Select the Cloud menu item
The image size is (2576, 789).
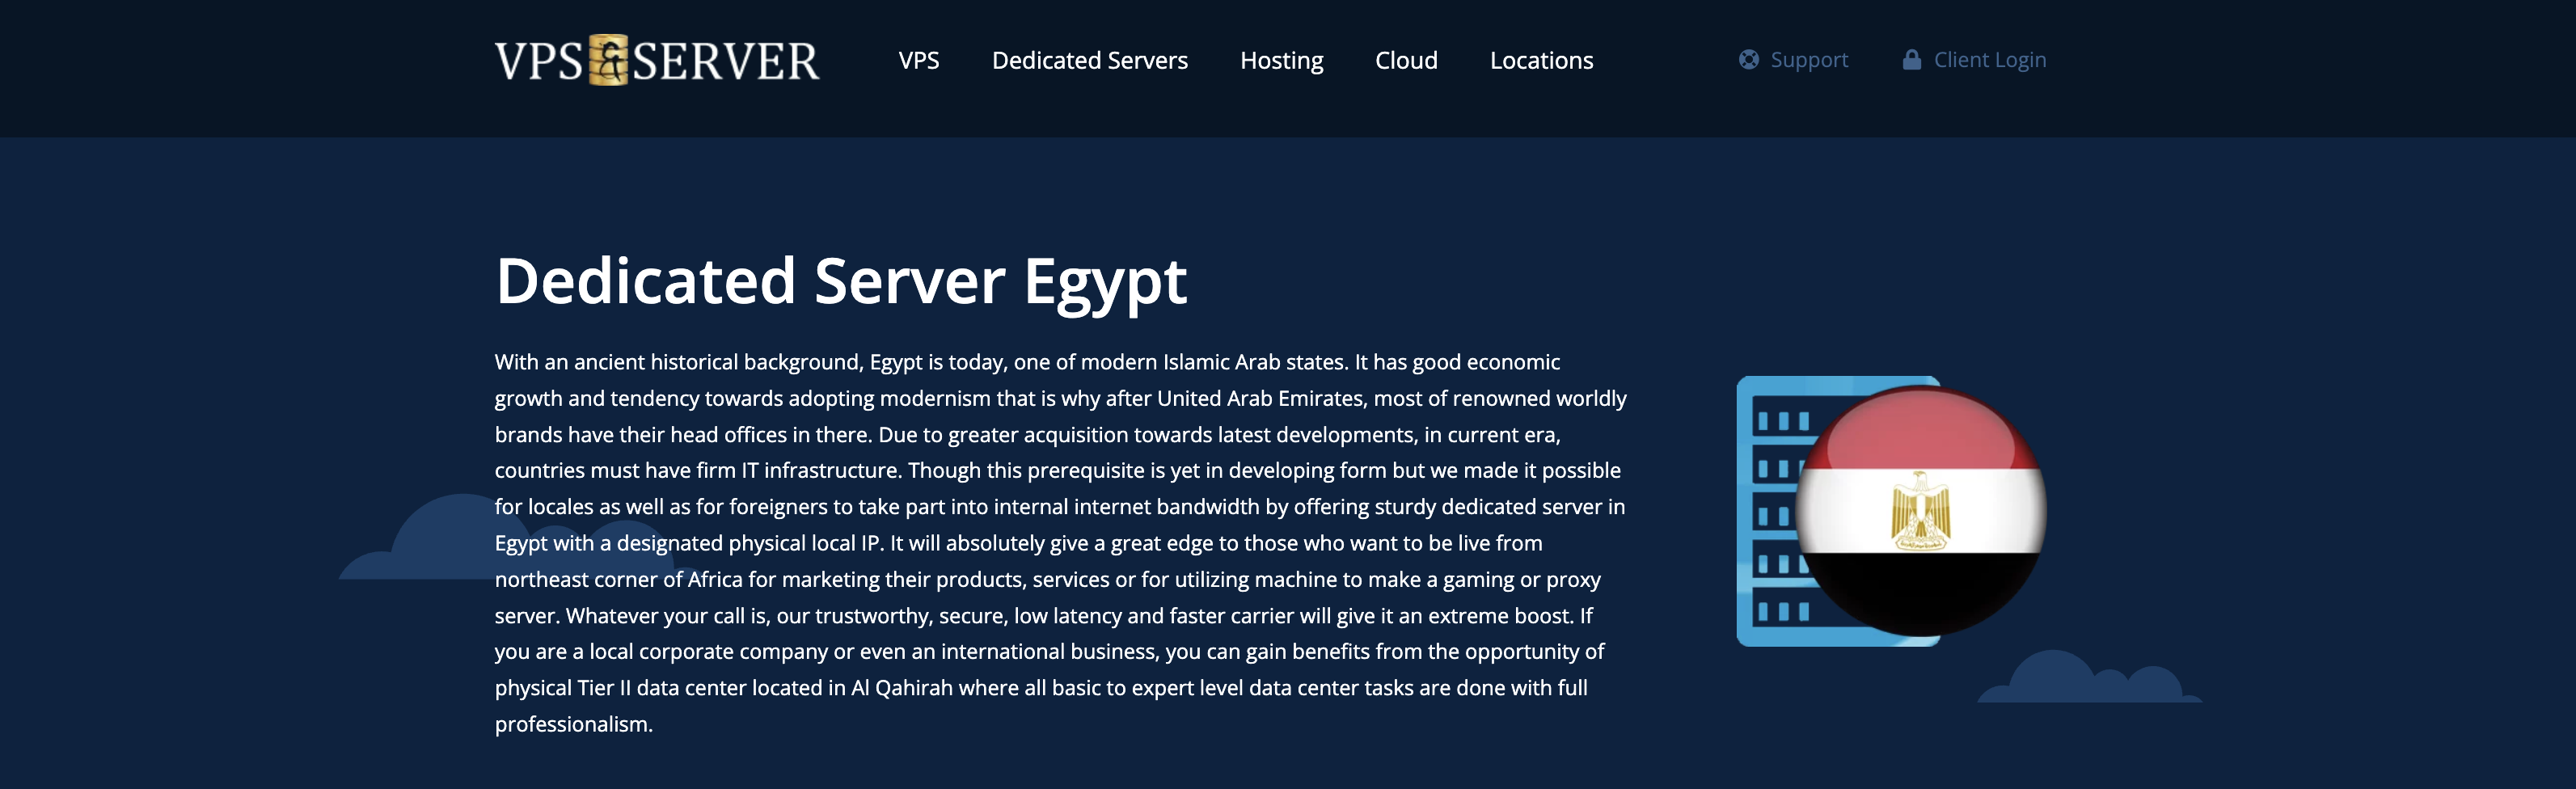(1406, 60)
